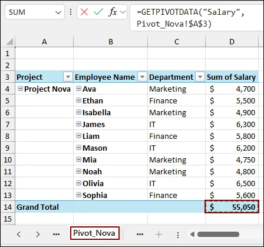Collapse the Mia row expander
The image size is (264, 247).
point(78,160)
